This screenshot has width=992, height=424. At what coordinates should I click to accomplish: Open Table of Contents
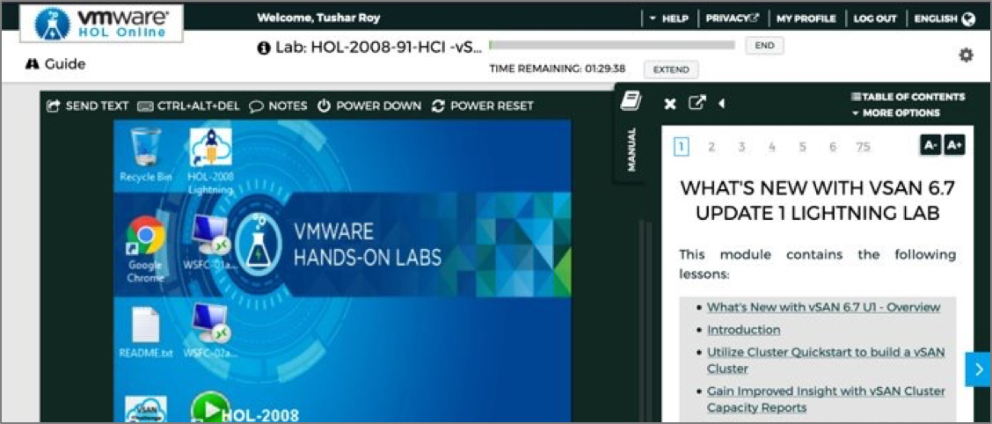(x=908, y=97)
